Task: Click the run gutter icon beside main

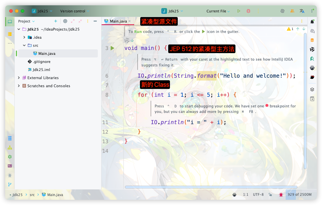Action: point(113,48)
